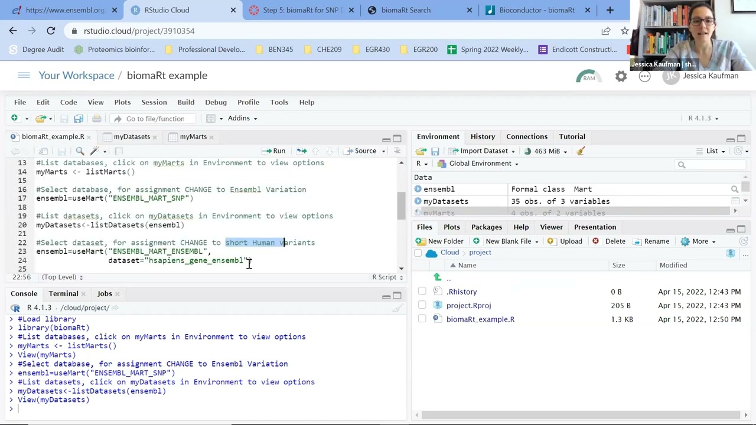The height and width of the screenshot is (425, 756).
Task: Reload the browser page
Action: coord(51,31)
